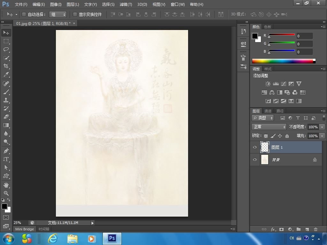
Task: Hide the 背景 layer visibility
Action: tap(255, 160)
